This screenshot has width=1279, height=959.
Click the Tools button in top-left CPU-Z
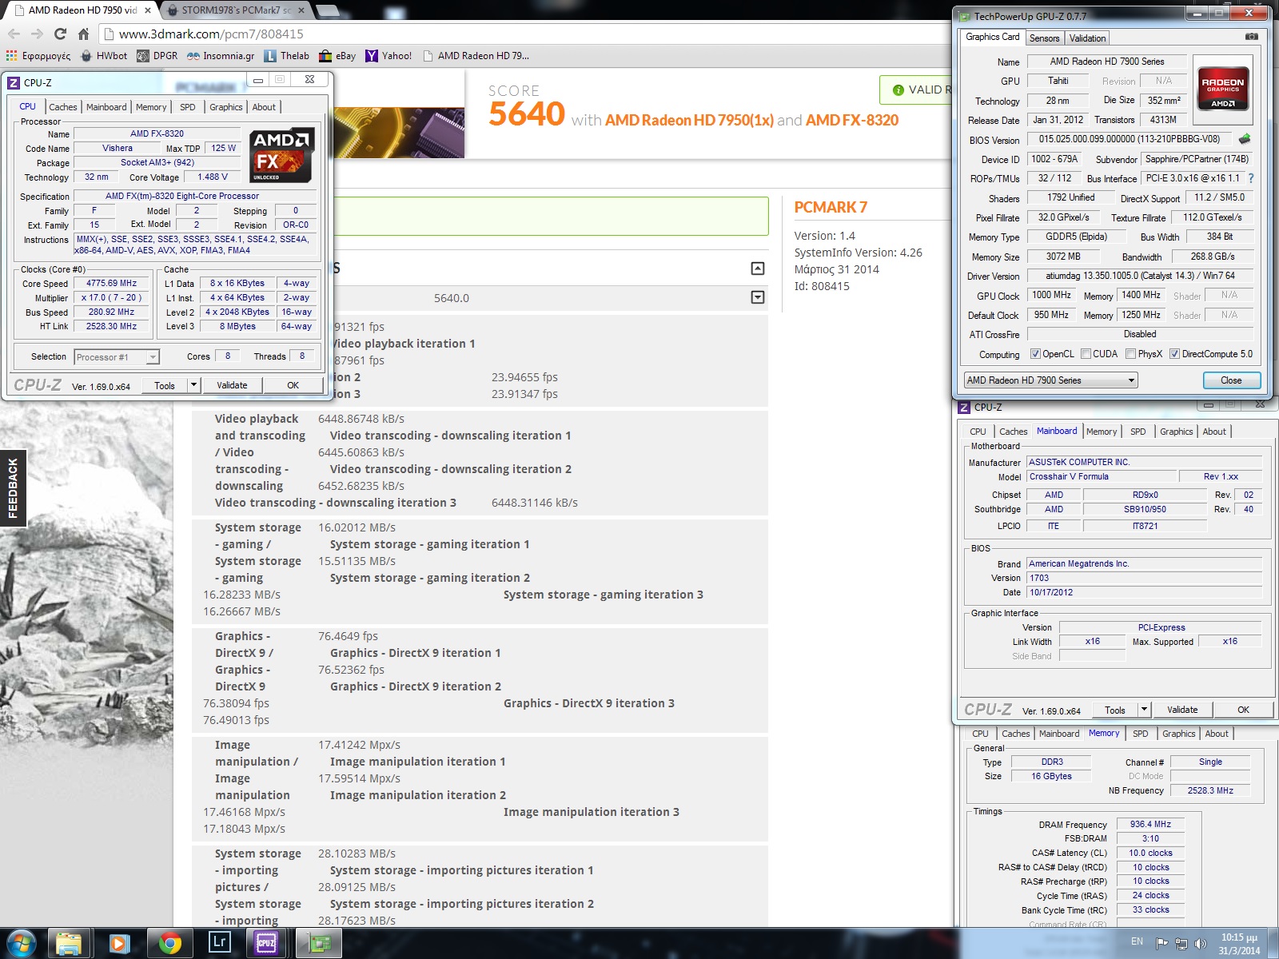click(165, 385)
